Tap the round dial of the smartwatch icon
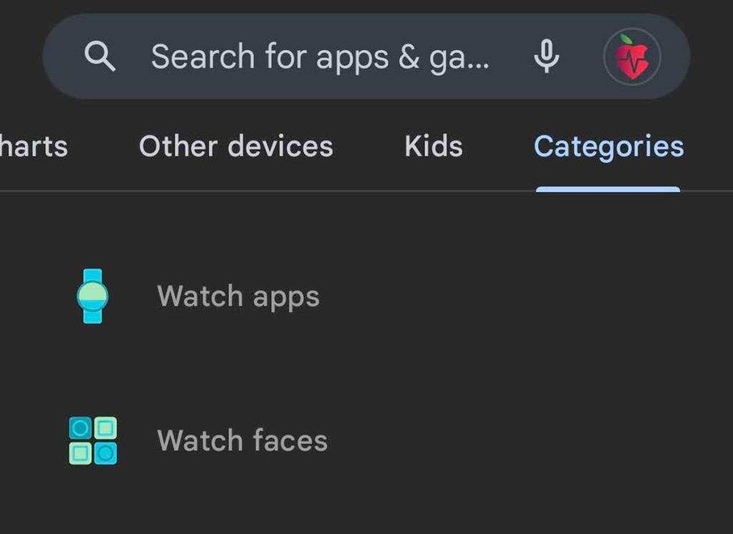Viewport: 733px width, 534px height. point(92,295)
